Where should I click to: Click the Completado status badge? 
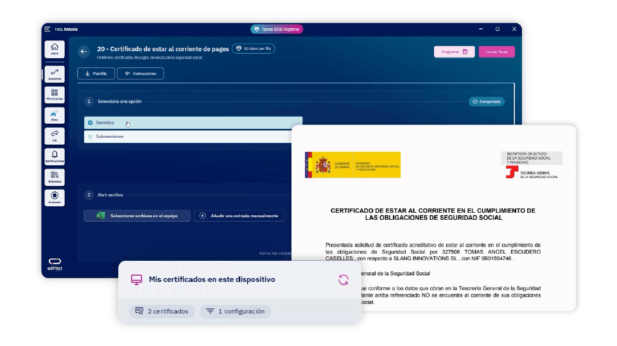coord(487,101)
